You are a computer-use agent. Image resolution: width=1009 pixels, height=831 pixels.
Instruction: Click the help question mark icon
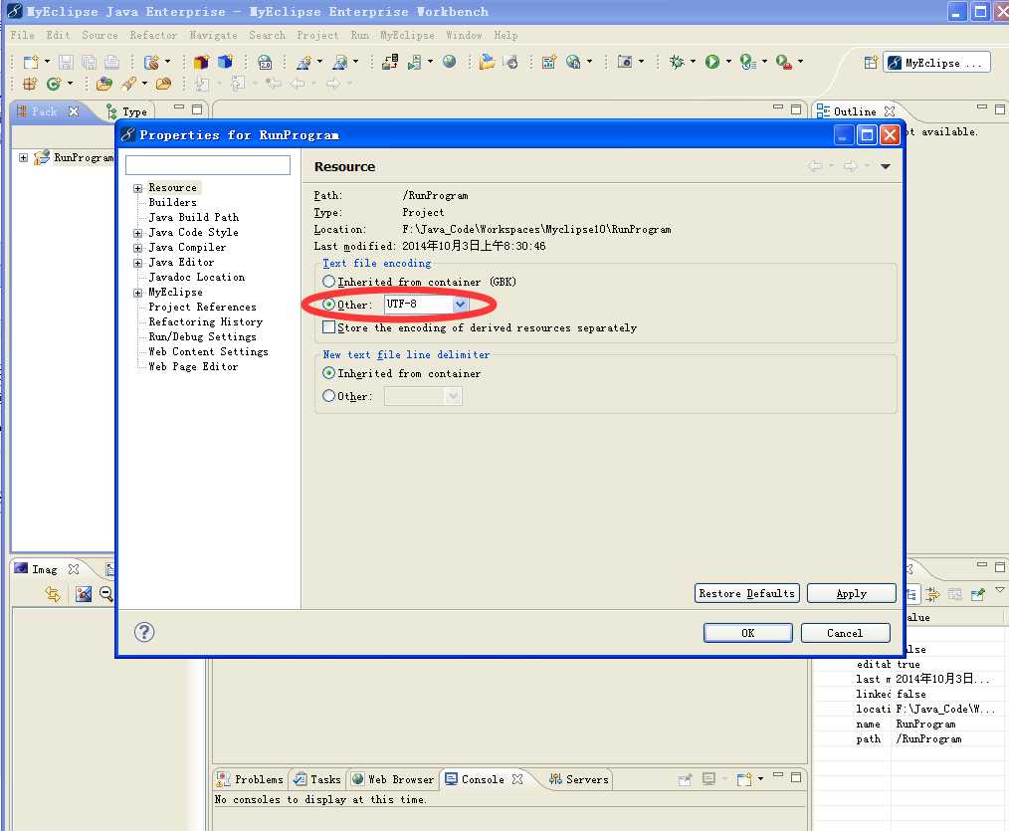(144, 632)
